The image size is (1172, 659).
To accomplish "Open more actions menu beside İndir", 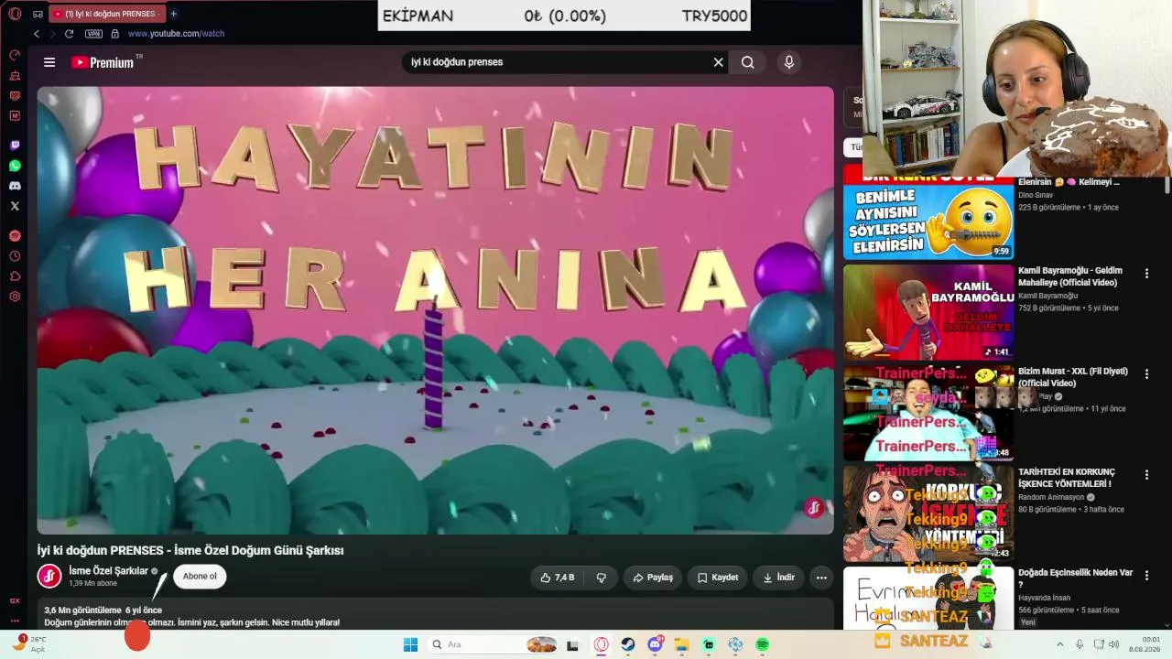I will [821, 578].
